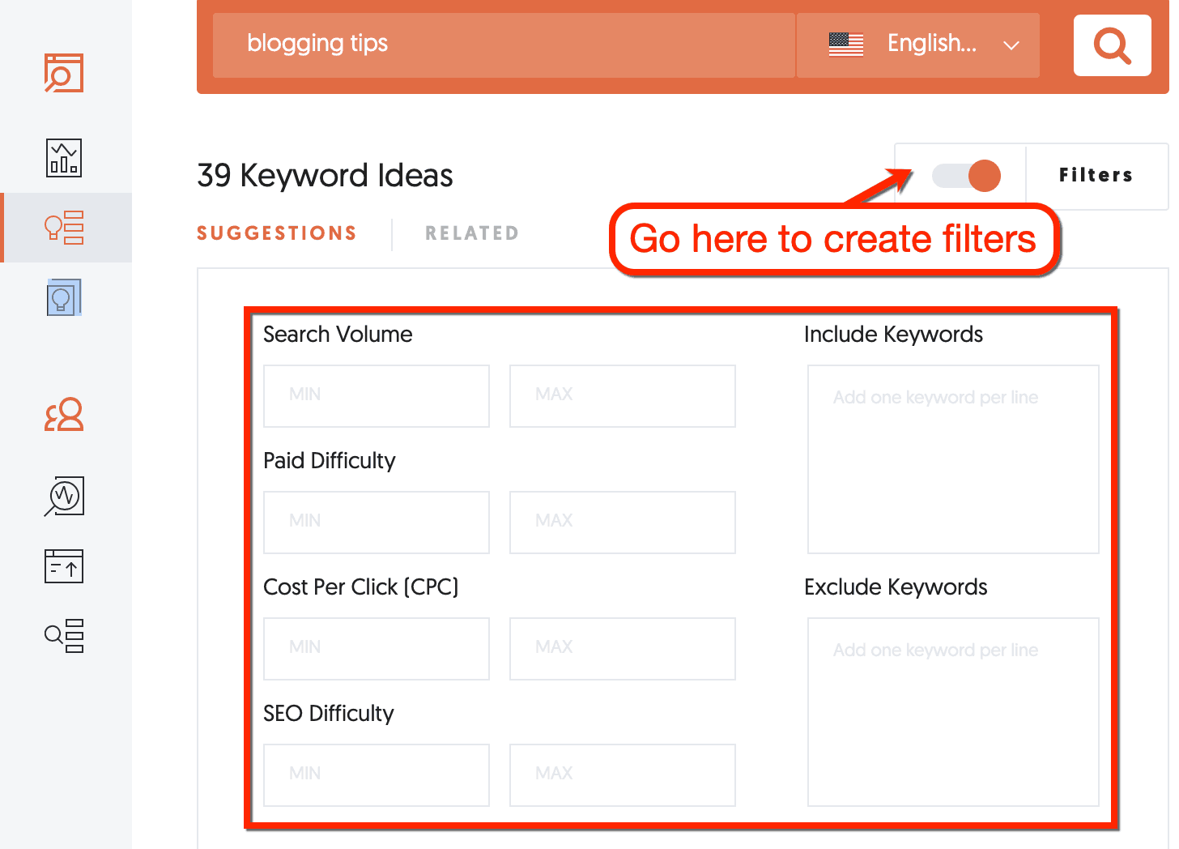Select the Traffic Analyzer icon

[x=64, y=158]
